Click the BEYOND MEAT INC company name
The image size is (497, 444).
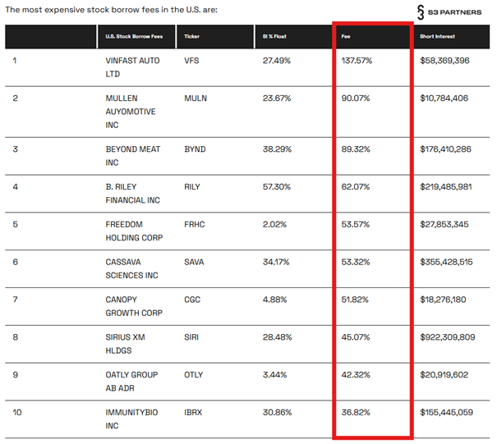132,156
